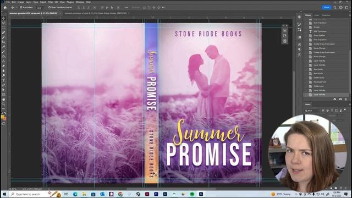Create new snapshot camera icon in History

click(340, 99)
